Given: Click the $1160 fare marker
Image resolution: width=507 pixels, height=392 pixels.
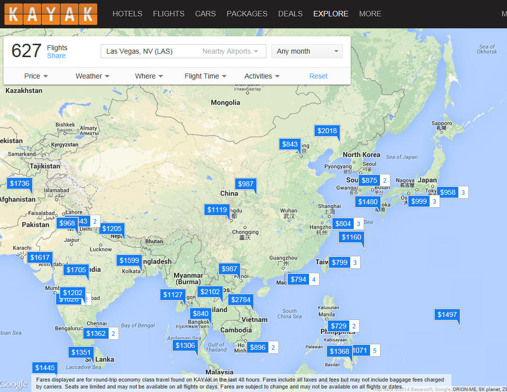Looking at the screenshot, I should 351,237.
